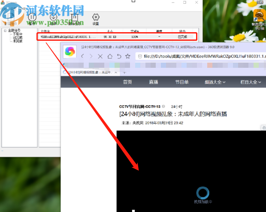This screenshot has width=266, height=212.
Task: Sort by the 大小 column header
Action: [110, 31]
